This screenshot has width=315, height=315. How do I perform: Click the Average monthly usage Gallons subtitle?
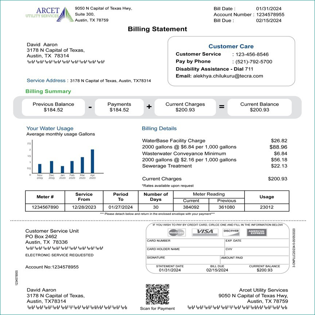pyautogui.click(x=61, y=134)
